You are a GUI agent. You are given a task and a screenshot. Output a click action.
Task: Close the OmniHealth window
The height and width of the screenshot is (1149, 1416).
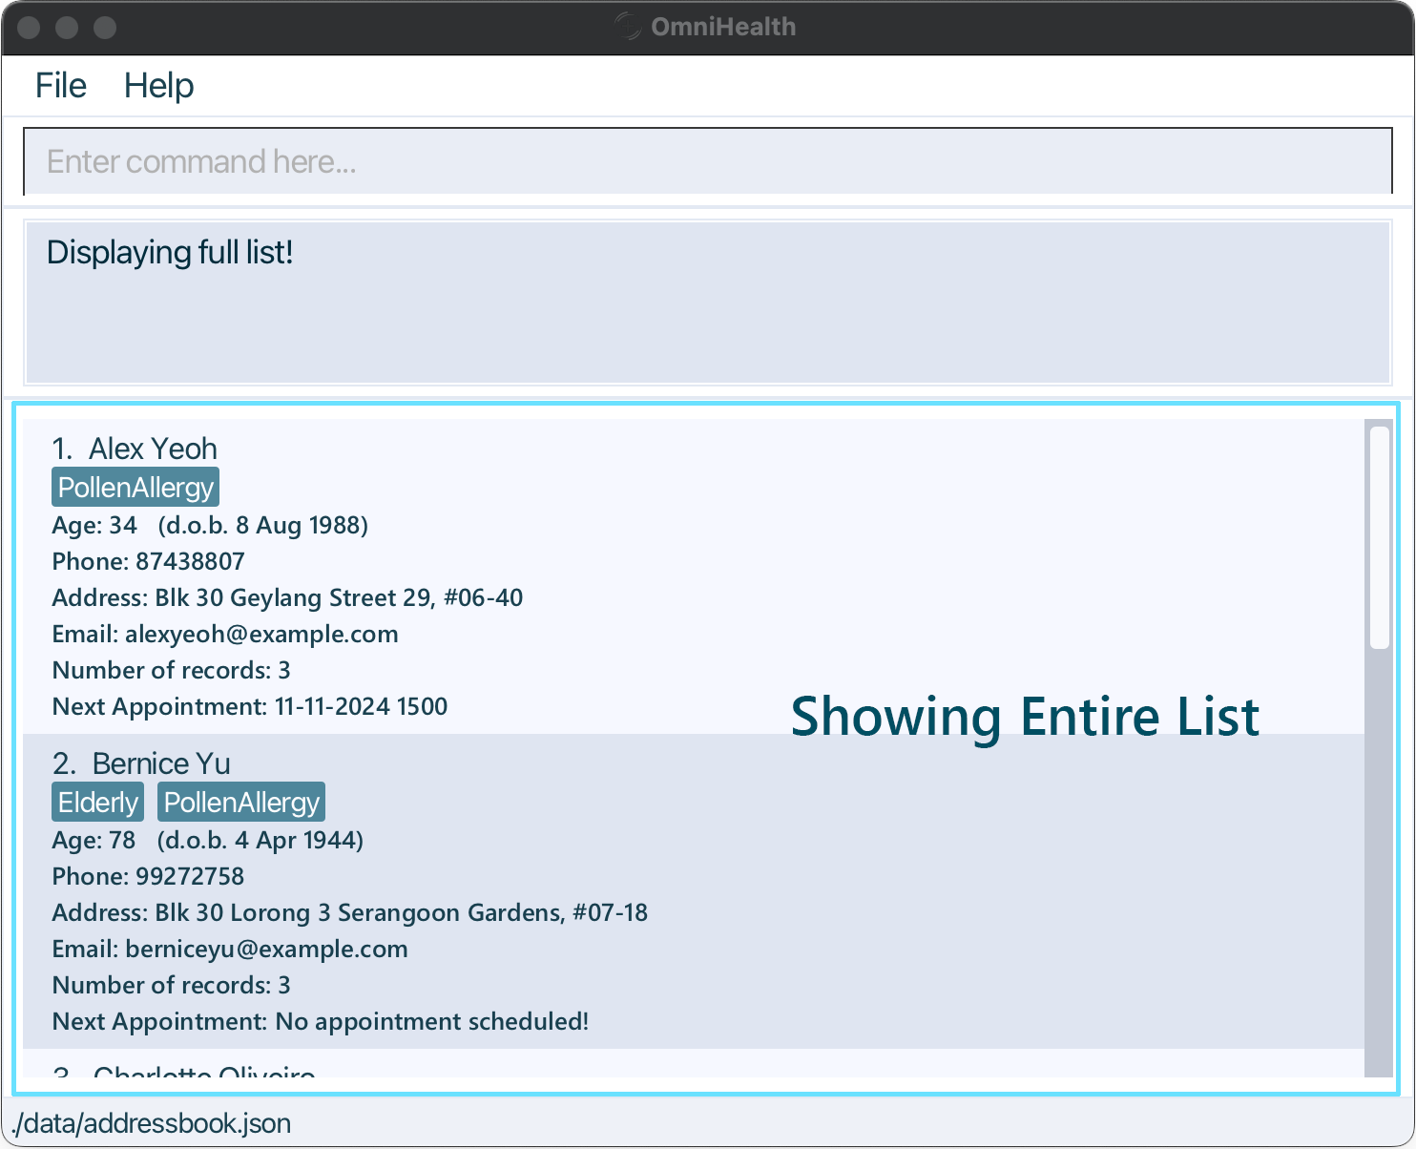(x=29, y=28)
